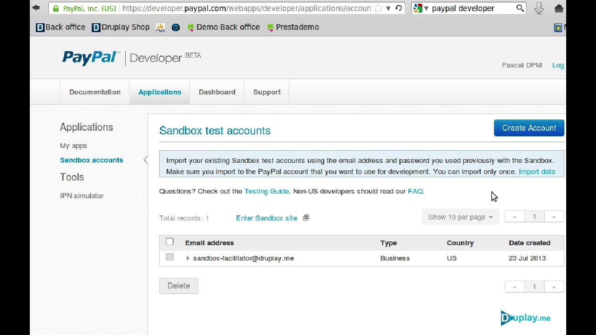Toggle the select-all checkbox in table header
596x335 pixels.
(169, 242)
